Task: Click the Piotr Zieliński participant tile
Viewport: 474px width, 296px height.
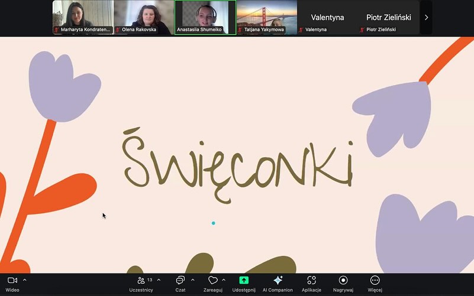Action: tap(389, 18)
